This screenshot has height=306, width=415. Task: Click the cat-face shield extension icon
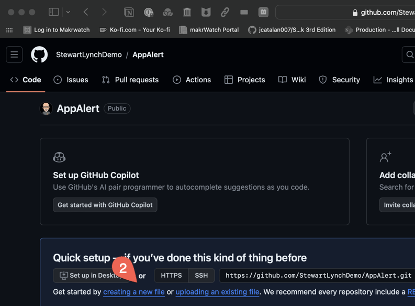click(x=206, y=12)
